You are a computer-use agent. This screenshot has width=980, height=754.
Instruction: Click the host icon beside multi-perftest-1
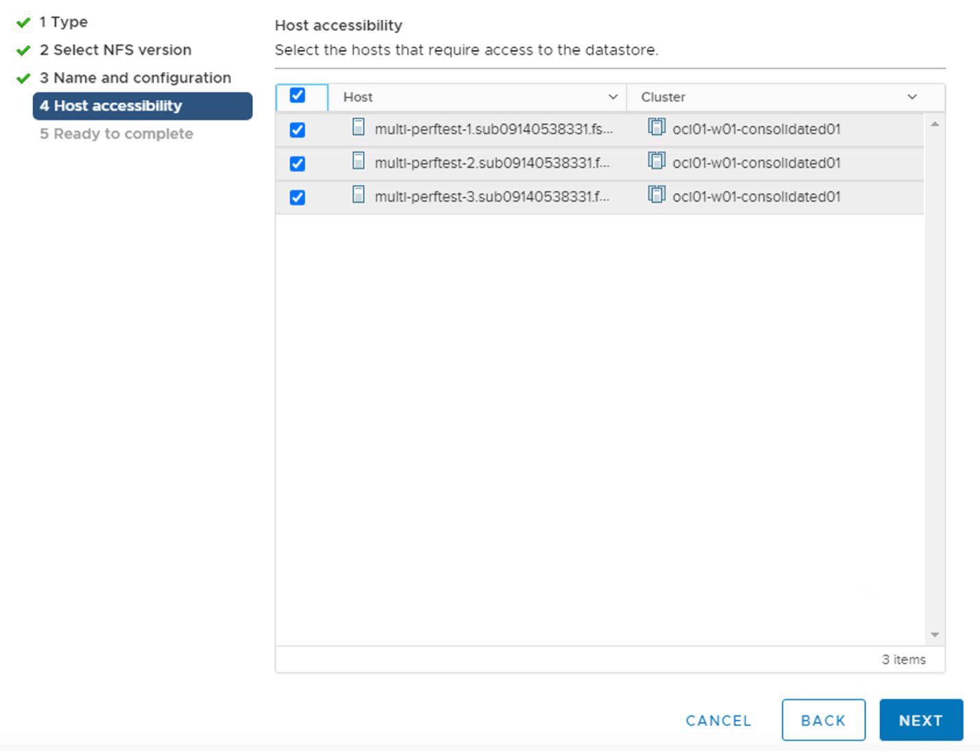point(358,129)
